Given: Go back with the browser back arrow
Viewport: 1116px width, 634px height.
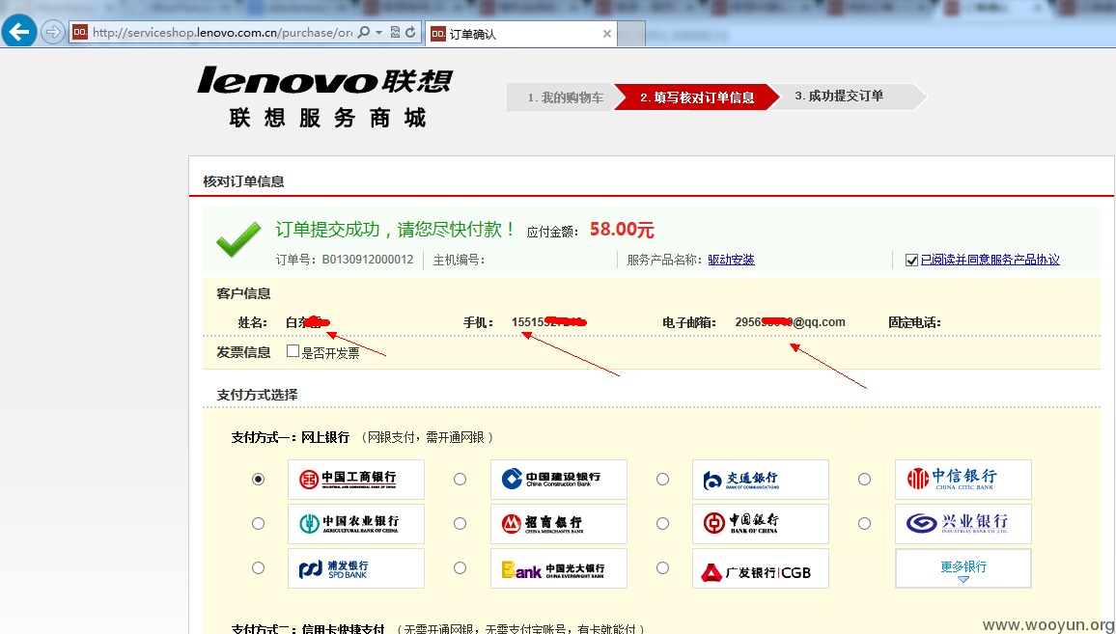Looking at the screenshot, I should 19,32.
